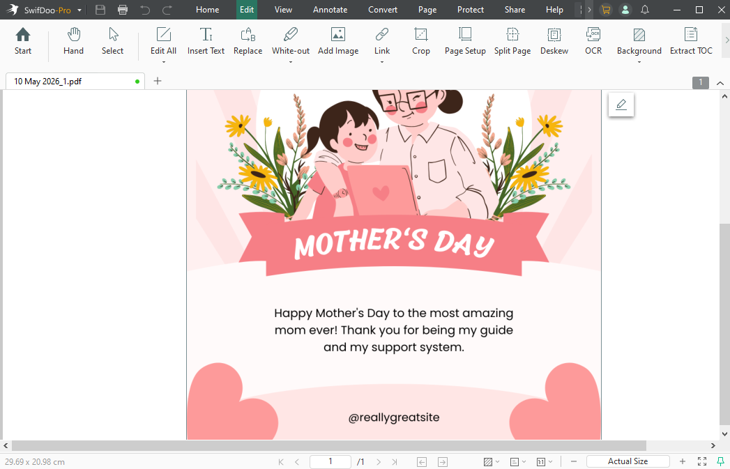Select the Crop tool
This screenshot has height=469, width=730.
(x=420, y=42)
